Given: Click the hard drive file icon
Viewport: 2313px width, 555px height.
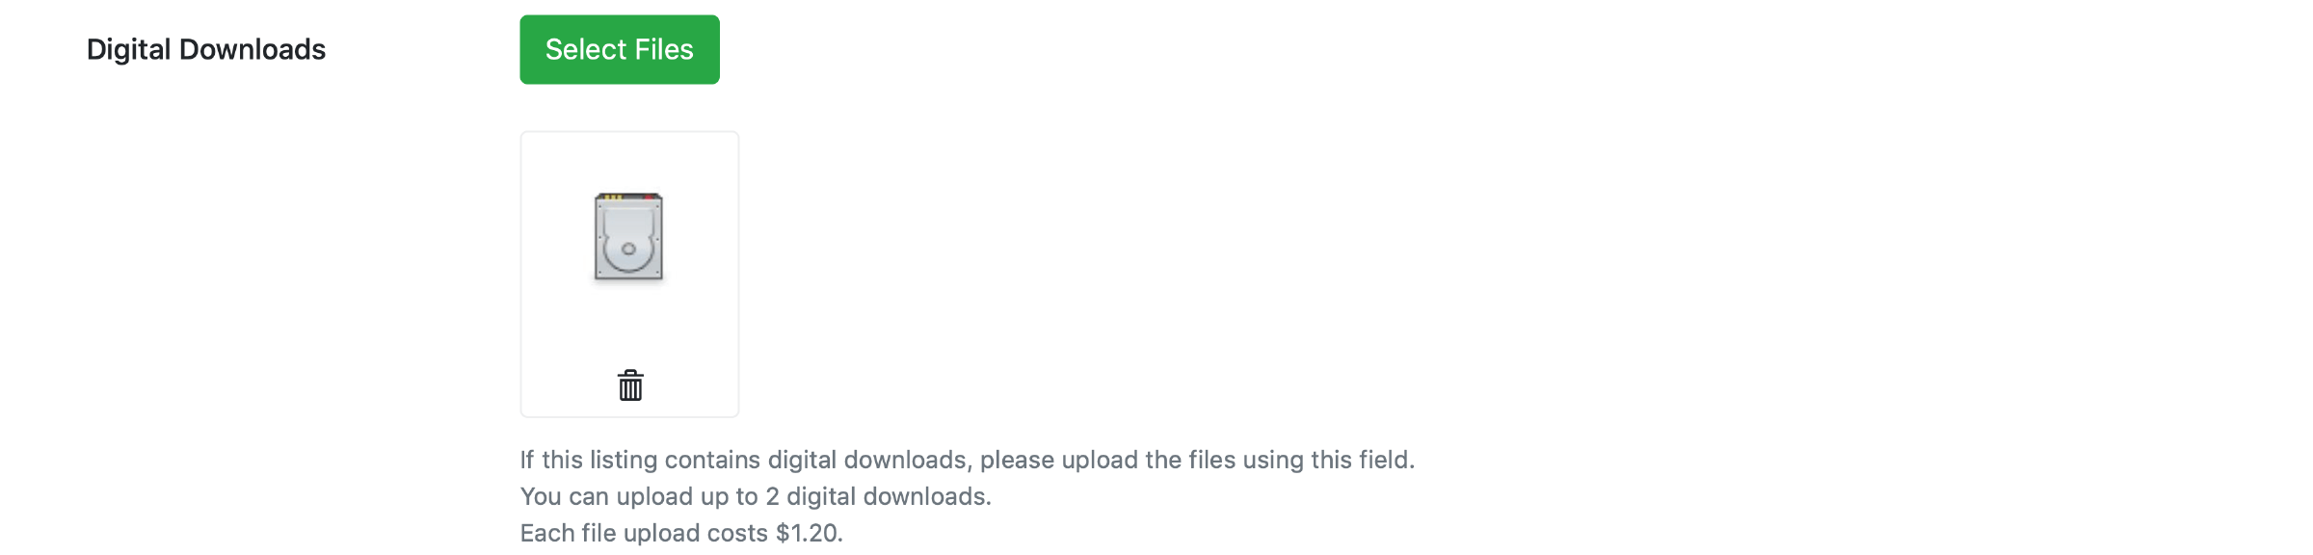Looking at the screenshot, I should pos(628,237).
